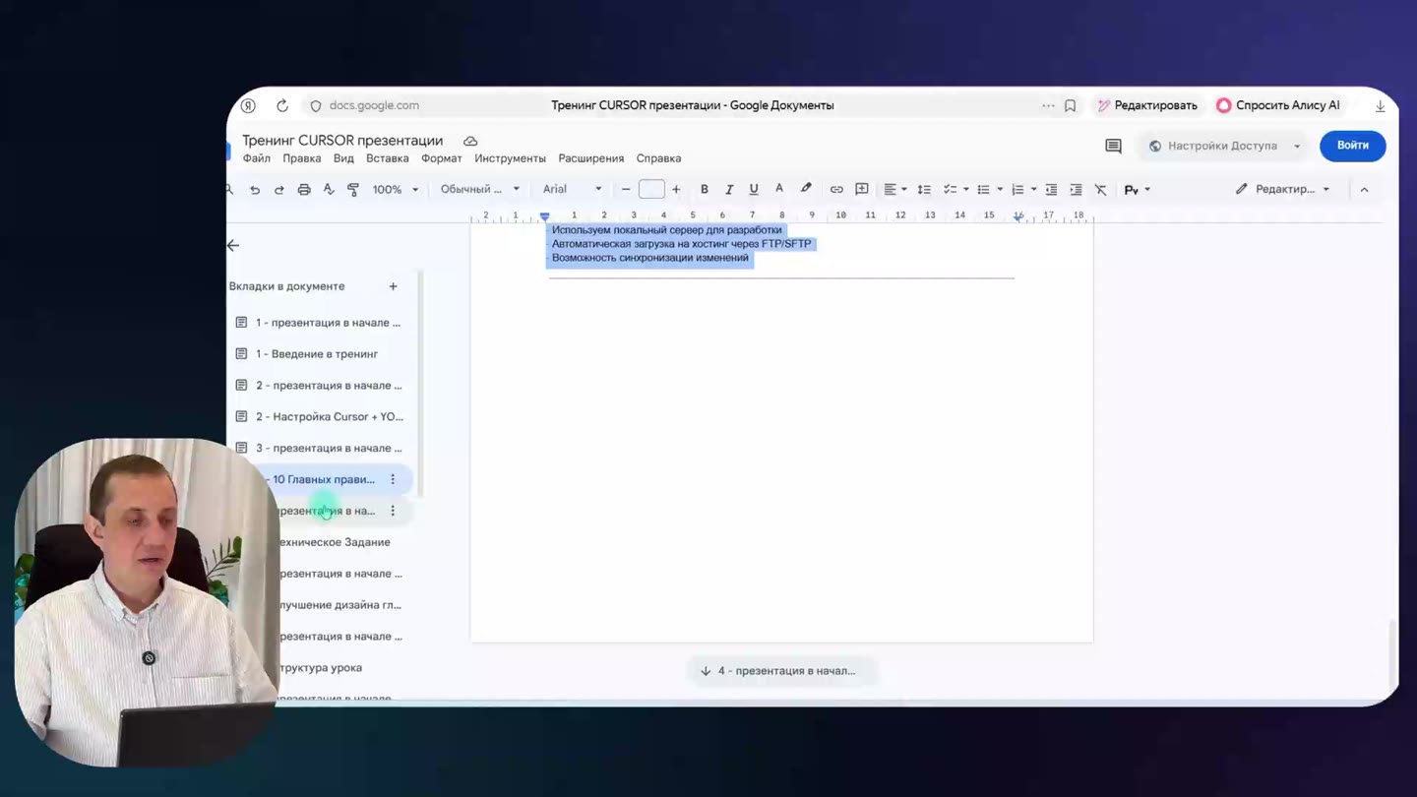Click the shield protection icon beside docs.google.com
1417x797 pixels.
click(x=316, y=105)
